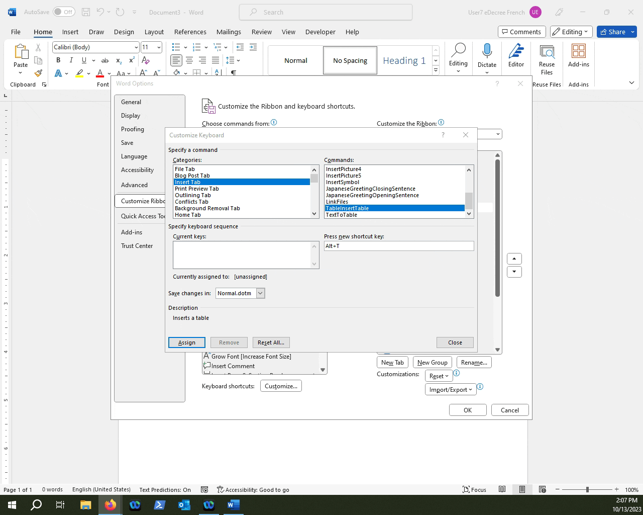Apply strikethrough formatting icon

point(105,60)
